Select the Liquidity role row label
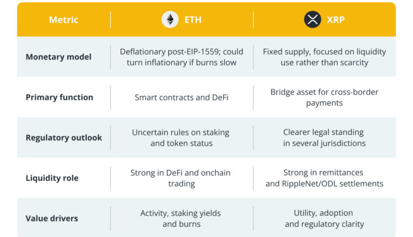The height and width of the screenshot is (237, 413). click(52, 178)
